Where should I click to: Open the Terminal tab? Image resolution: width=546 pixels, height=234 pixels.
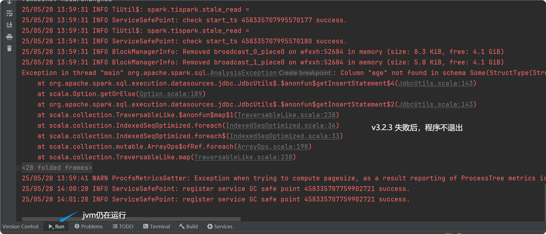click(x=156, y=226)
